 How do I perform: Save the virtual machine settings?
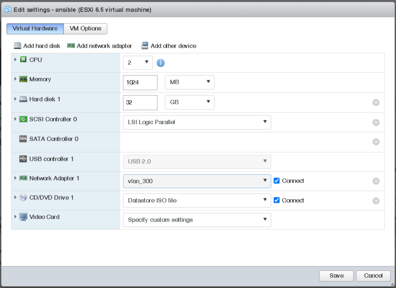click(336, 276)
